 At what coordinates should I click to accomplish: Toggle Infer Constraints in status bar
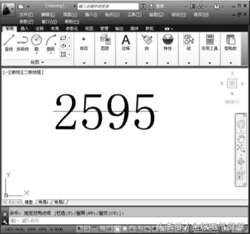pos(79,229)
